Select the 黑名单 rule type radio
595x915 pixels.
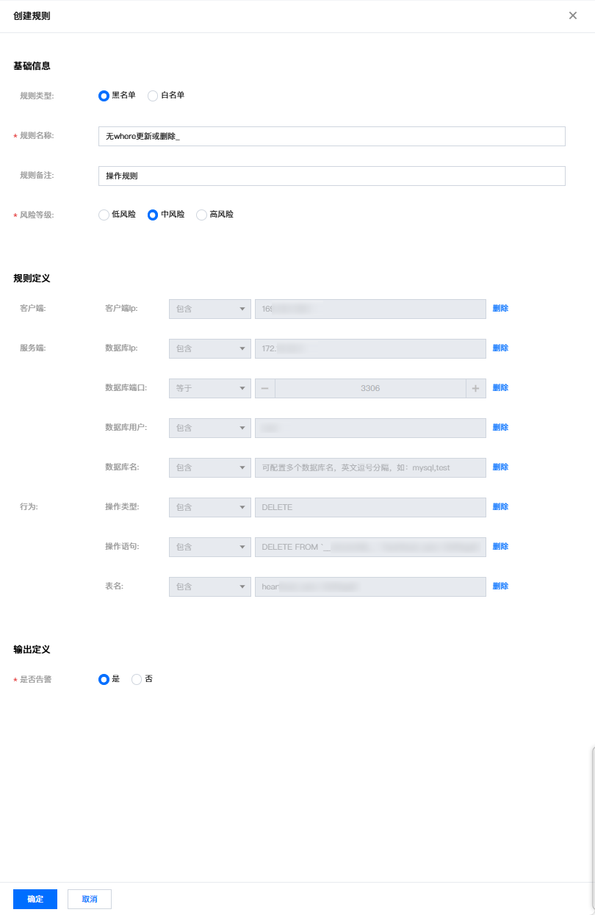104,96
